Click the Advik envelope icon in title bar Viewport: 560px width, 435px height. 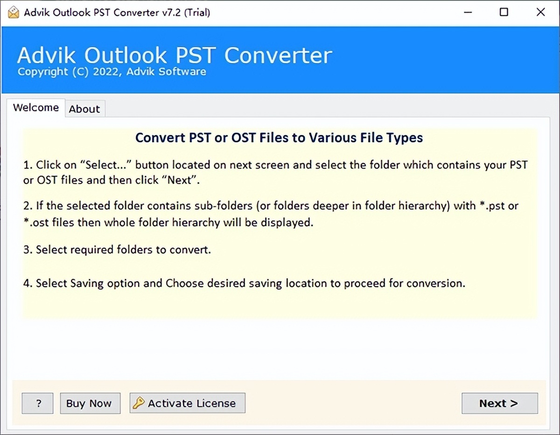[x=13, y=12]
